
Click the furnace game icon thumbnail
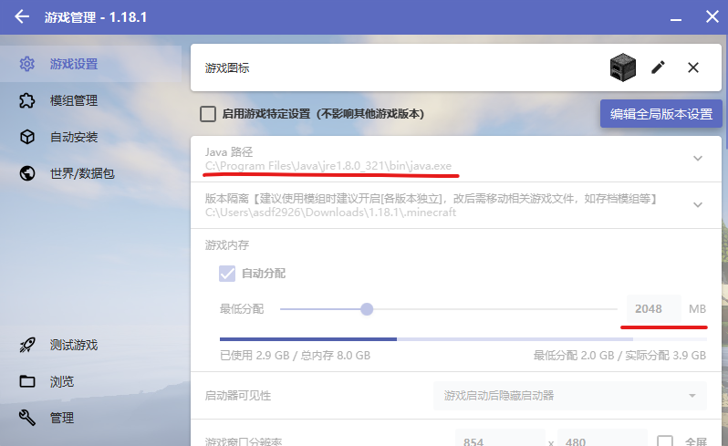[x=622, y=67]
